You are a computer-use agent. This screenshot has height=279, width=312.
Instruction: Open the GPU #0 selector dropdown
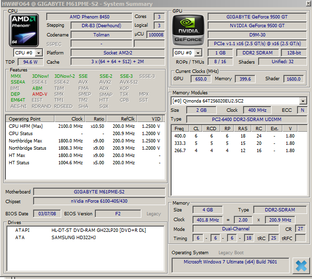(198, 53)
